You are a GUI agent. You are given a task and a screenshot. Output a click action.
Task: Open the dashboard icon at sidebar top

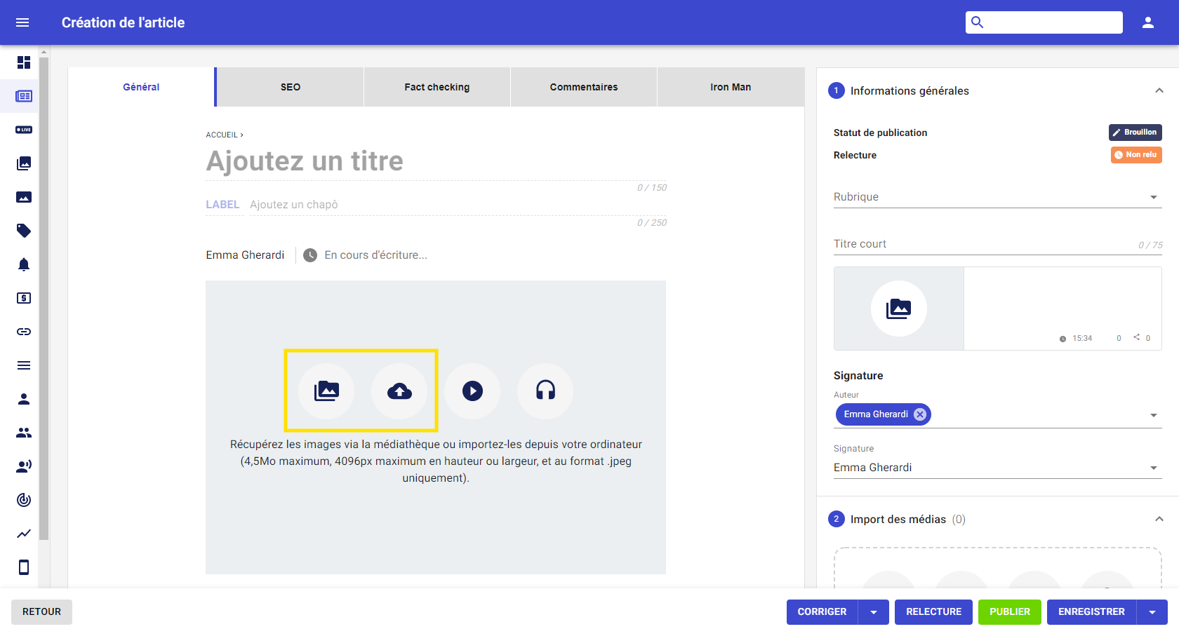tap(23, 62)
